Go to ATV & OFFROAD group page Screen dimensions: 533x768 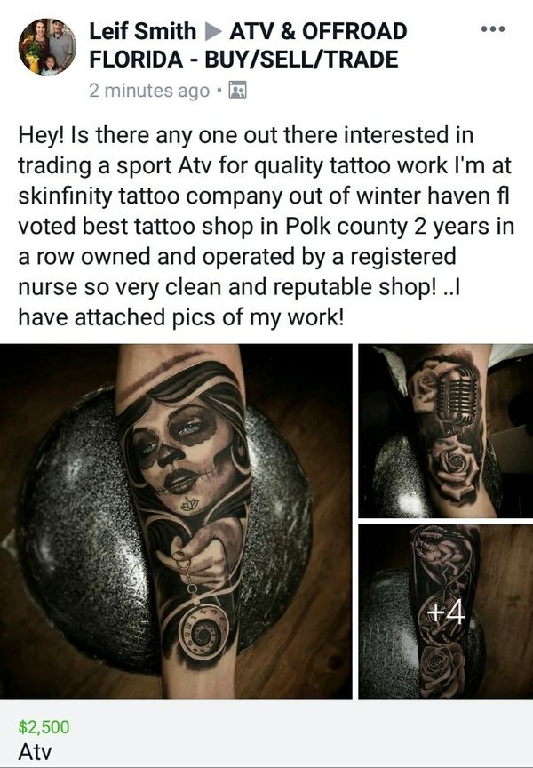click(318, 31)
